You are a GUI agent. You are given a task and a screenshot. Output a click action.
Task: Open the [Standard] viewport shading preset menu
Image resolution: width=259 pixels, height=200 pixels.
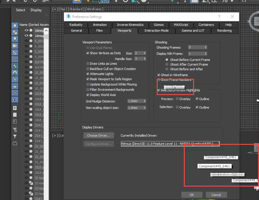[76, 9]
